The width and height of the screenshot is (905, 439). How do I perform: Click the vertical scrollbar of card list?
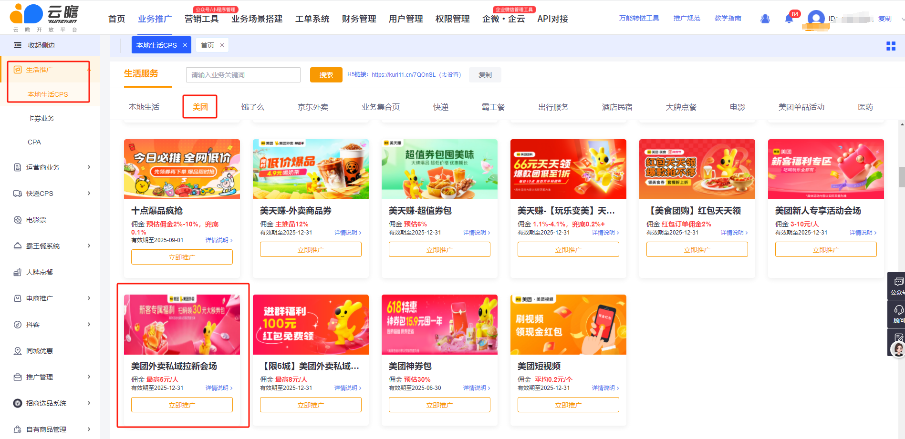click(x=902, y=177)
